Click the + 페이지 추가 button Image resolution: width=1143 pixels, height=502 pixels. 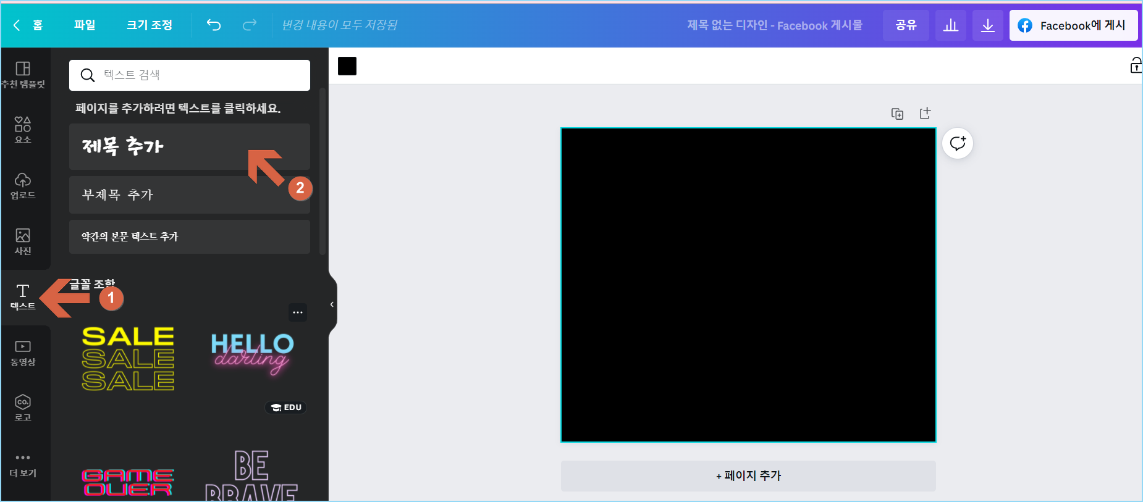748,476
